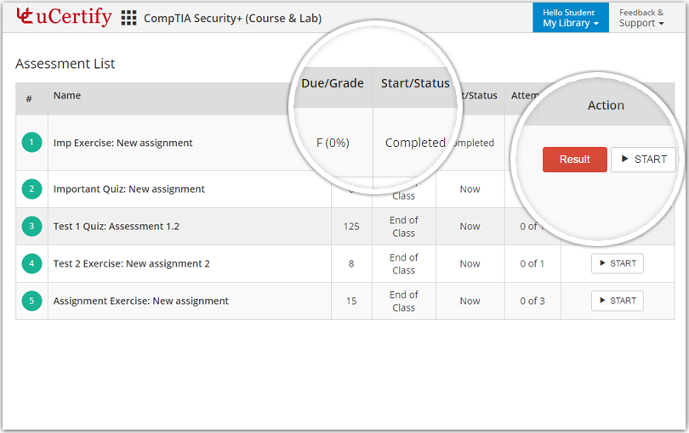Click the red Result button
Screen dimensions: 689x433
coord(575,160)
